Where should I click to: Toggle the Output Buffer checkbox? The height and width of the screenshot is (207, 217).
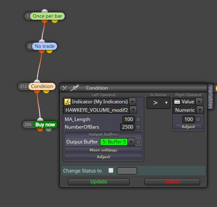click(138, 142)
